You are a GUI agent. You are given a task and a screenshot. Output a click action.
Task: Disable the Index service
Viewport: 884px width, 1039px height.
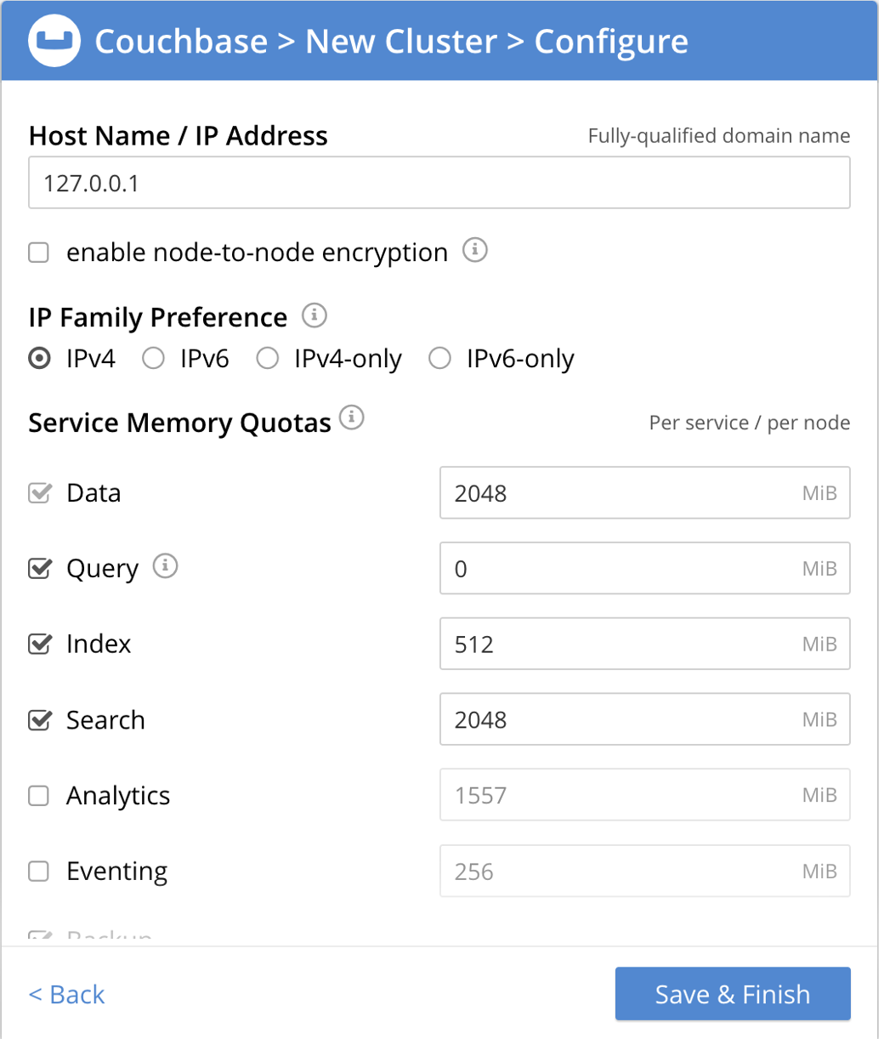38,644
